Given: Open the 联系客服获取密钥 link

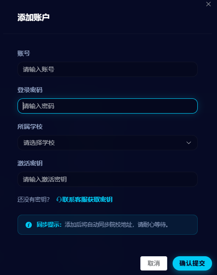Looking at the screenshot, I should click(87, 199).
